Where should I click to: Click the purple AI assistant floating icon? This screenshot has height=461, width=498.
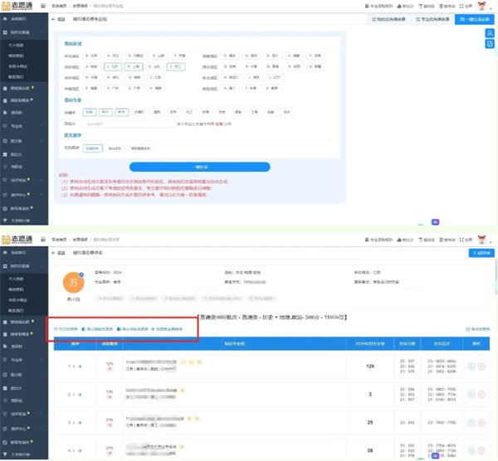click(435, 222)
